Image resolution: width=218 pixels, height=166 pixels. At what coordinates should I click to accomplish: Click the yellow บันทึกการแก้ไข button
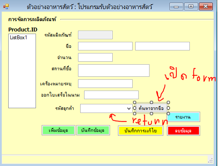[140, 131]
